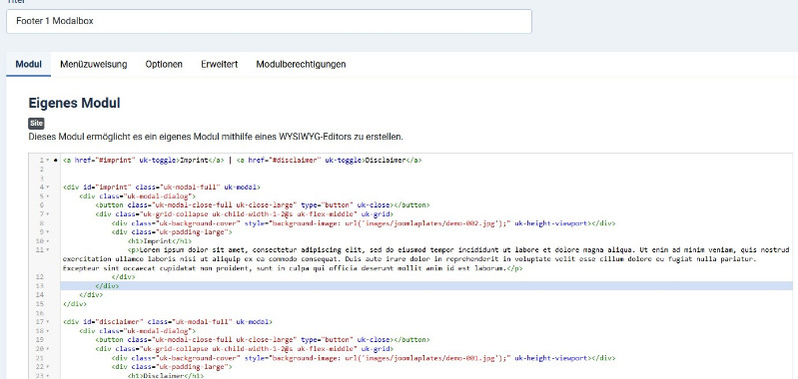Image resolution: width=798 pixels, height=379 pixels.
Task: Click line number 14 in the gutter
Action: (39, 294)
